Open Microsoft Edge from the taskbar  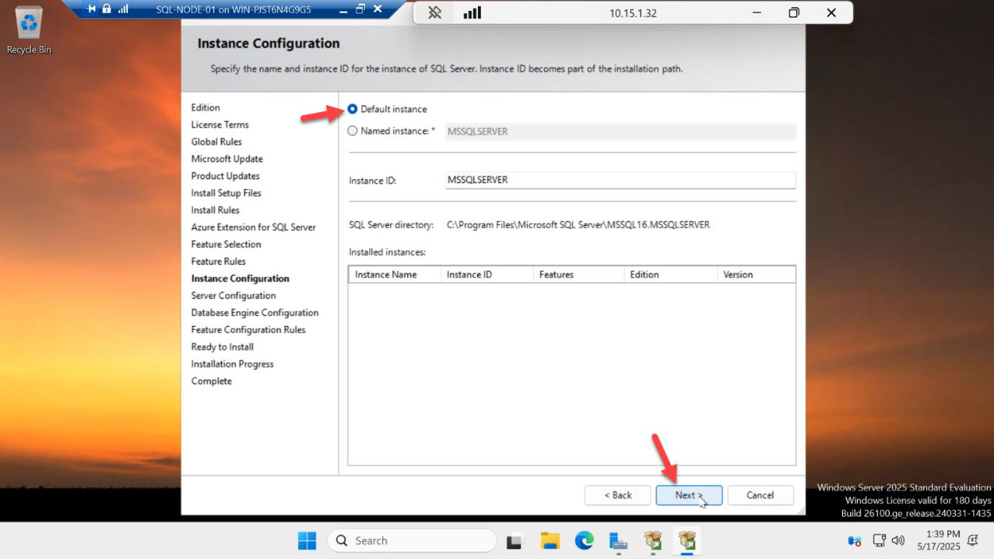coord(584,540)
